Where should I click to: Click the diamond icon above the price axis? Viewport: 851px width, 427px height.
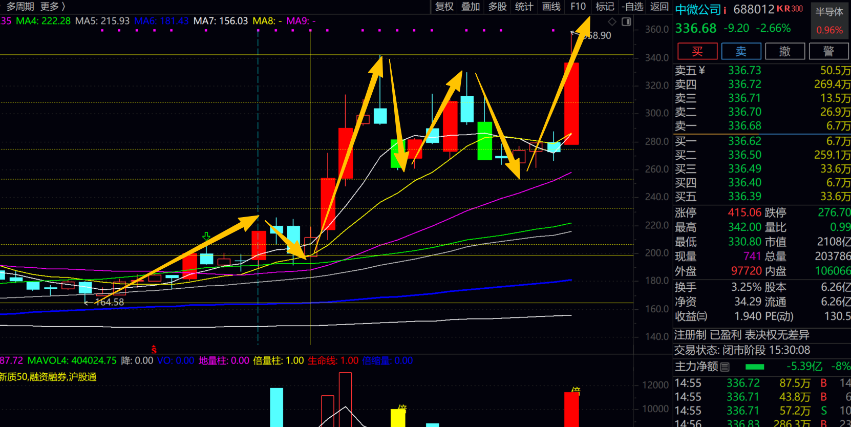[612, 22]
